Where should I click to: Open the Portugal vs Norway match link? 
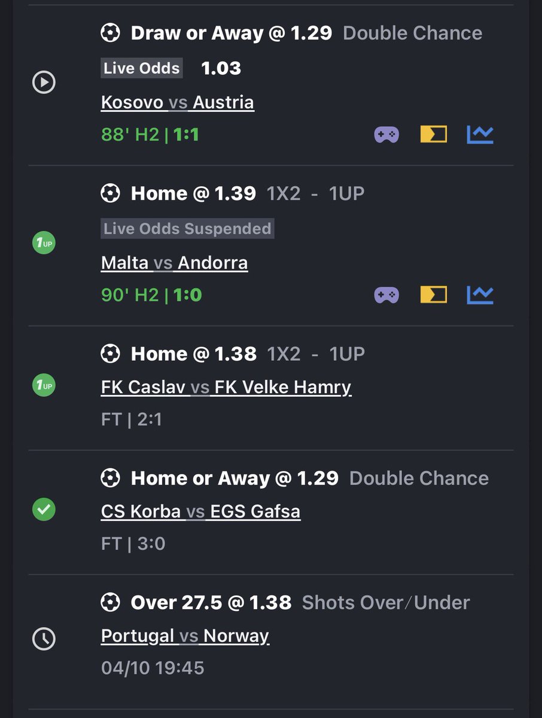[185, 635]
